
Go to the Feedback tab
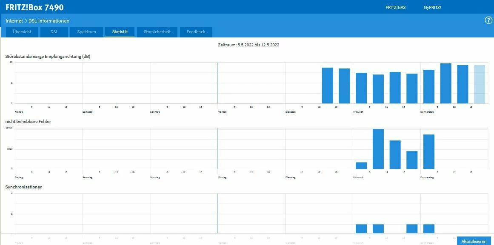pos(196,32)
